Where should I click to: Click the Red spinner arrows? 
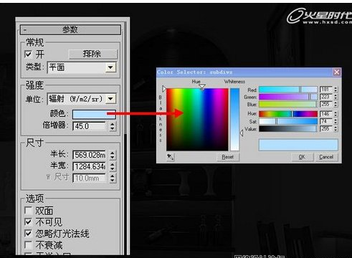tap(336, 90)
